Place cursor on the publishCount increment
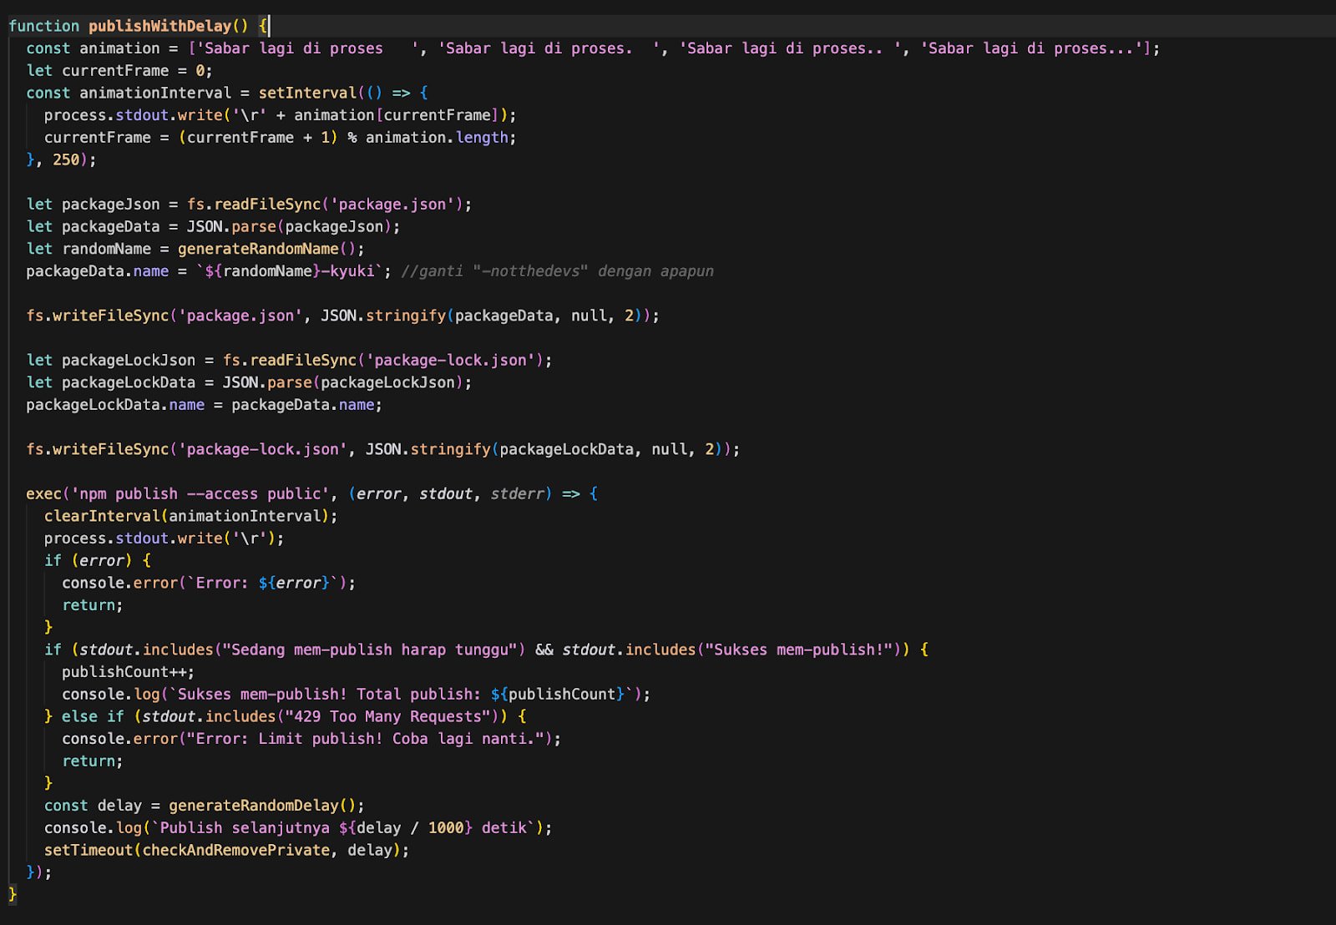This screenshot has width=1336, height=925. pos(125,671)
